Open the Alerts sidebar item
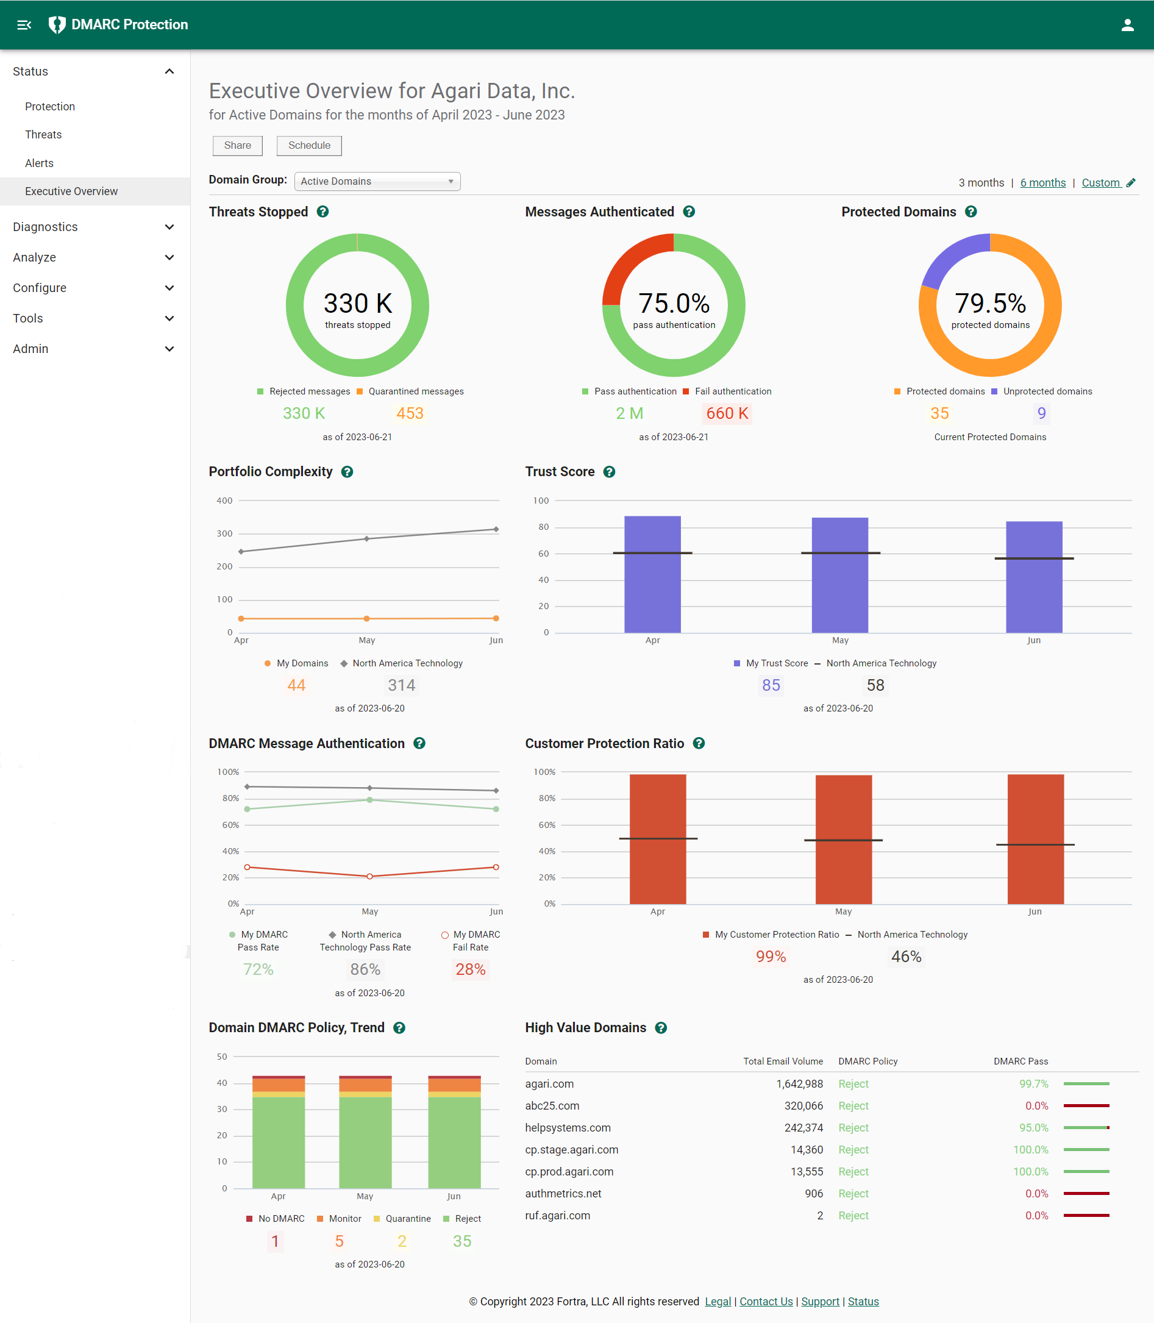The height and width of the screenshot is (1323, 1154). pyautogui.click(x=39, y=163)
